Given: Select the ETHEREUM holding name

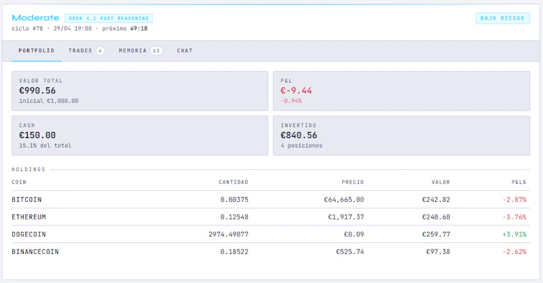Looking at the screenshot, I should [x=29, y=217].
